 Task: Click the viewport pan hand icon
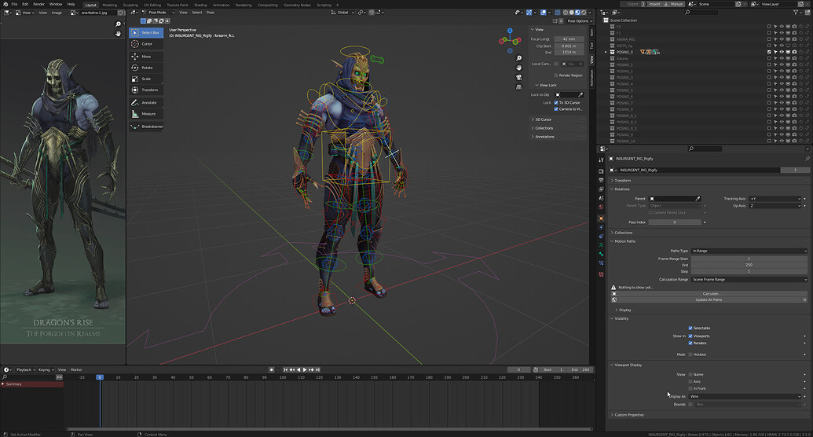pos(519,68)
